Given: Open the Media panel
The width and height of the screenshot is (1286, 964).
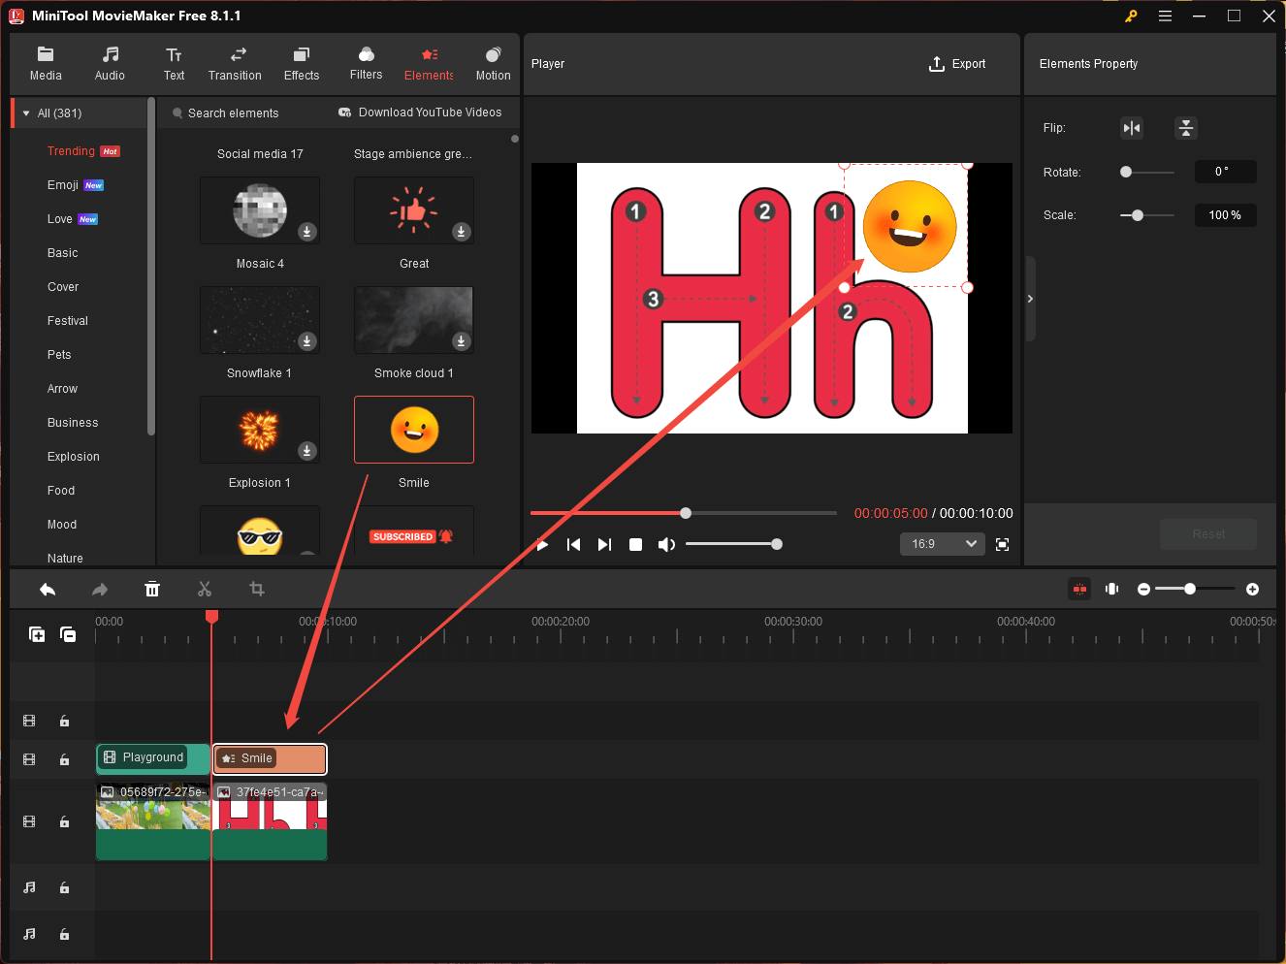Looking at the screenshot, I should coord(46,64).
